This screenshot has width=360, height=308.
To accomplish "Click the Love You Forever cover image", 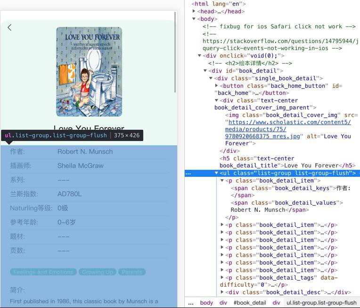I will click(89, 72).
